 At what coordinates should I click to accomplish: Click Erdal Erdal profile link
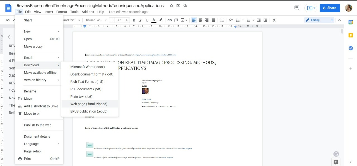146,99
